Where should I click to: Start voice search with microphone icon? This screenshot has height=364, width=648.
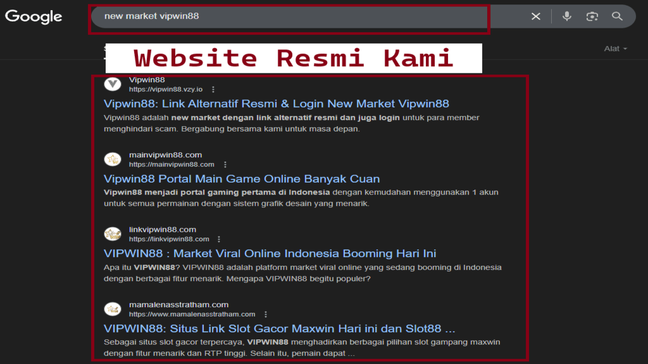click(566, 16)
